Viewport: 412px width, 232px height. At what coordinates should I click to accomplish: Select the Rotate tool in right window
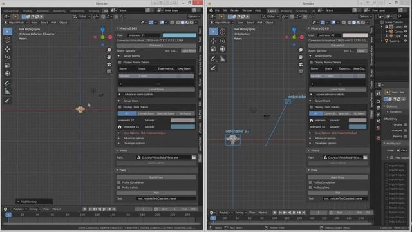point(223,41)
